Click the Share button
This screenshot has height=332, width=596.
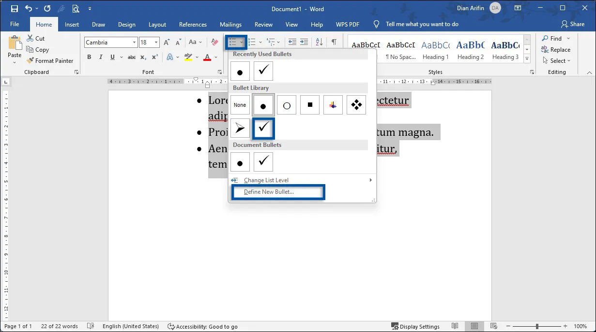tap(572, 24)
